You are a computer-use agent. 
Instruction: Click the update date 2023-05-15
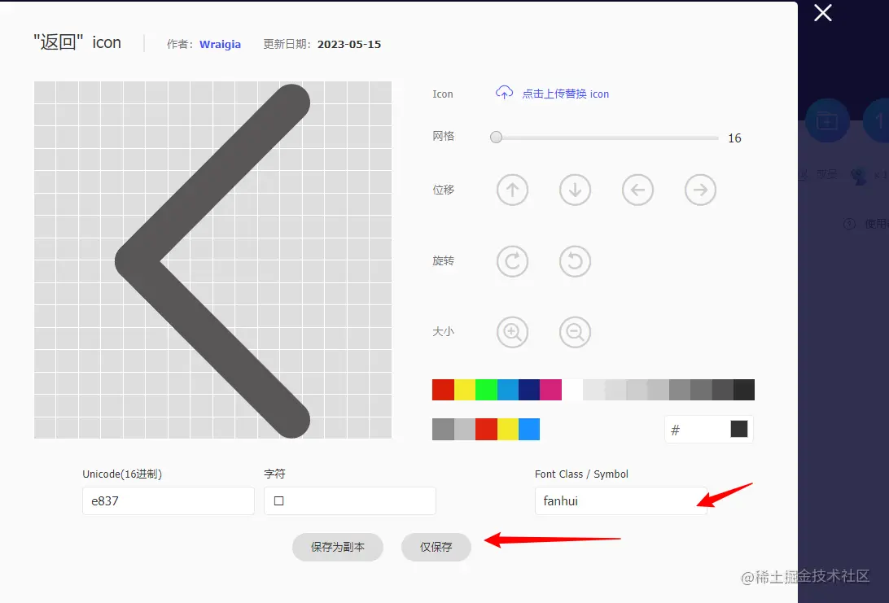[349, 44]
